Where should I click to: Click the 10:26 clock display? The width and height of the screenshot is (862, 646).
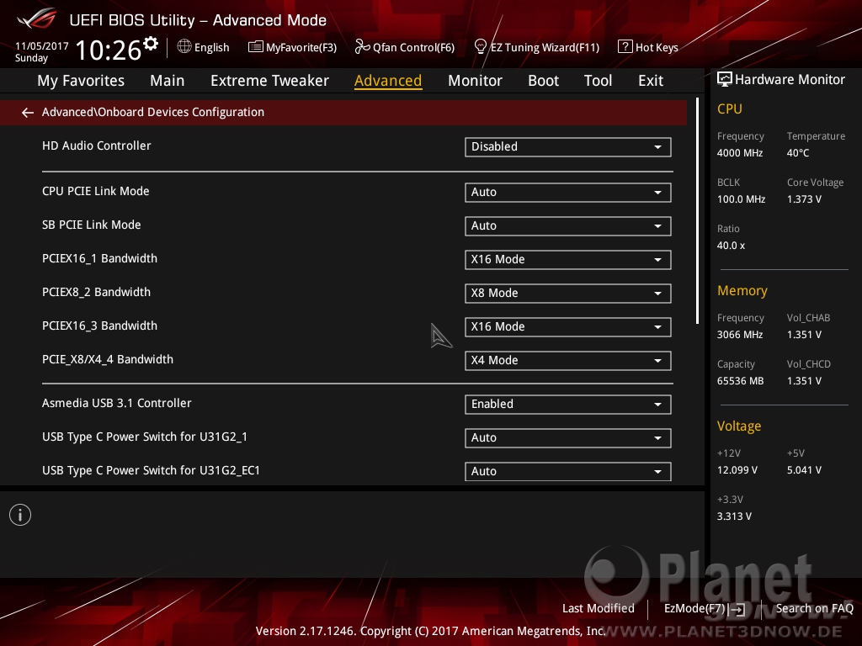(109, 50)
